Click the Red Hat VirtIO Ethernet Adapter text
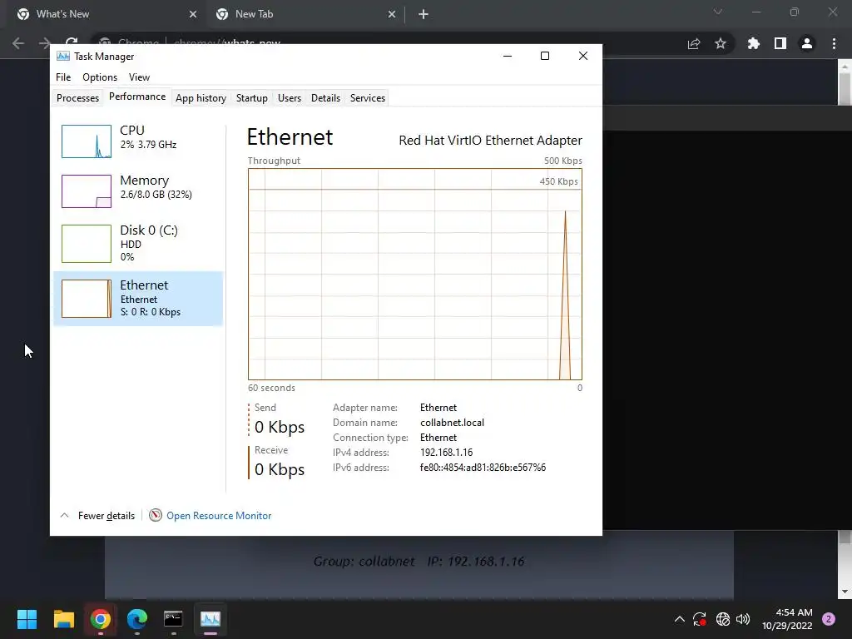852x639 pixels. pyautogui.click(x=490, y=141)
